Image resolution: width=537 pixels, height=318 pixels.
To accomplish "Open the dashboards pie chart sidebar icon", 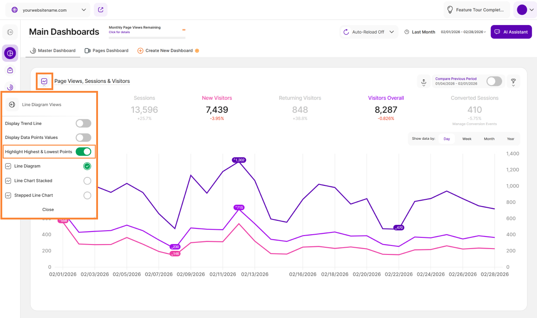I will pos(10,53).
